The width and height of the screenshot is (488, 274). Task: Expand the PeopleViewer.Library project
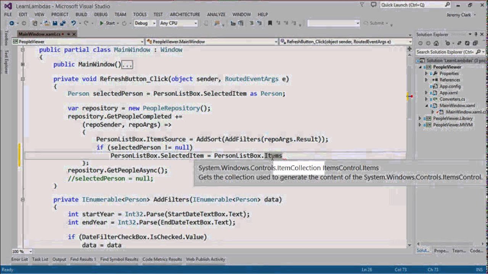420,119
